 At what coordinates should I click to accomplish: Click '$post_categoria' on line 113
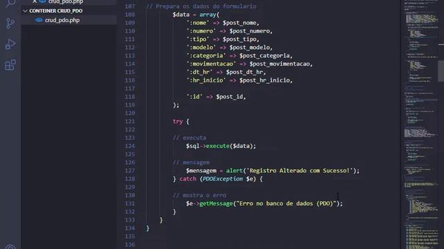coord(264,55)
